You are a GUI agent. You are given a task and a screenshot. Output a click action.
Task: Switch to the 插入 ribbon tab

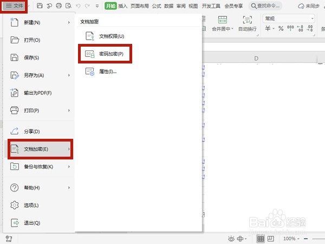(123, 6)
